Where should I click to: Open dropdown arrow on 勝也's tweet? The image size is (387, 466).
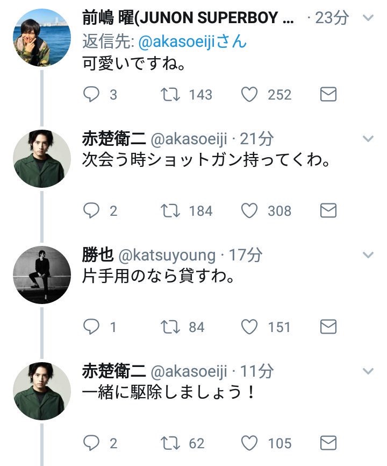368,255
